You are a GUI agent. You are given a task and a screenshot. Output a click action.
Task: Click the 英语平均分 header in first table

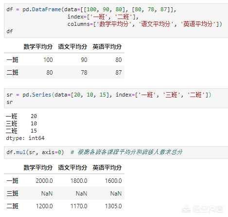pos(107,47)
